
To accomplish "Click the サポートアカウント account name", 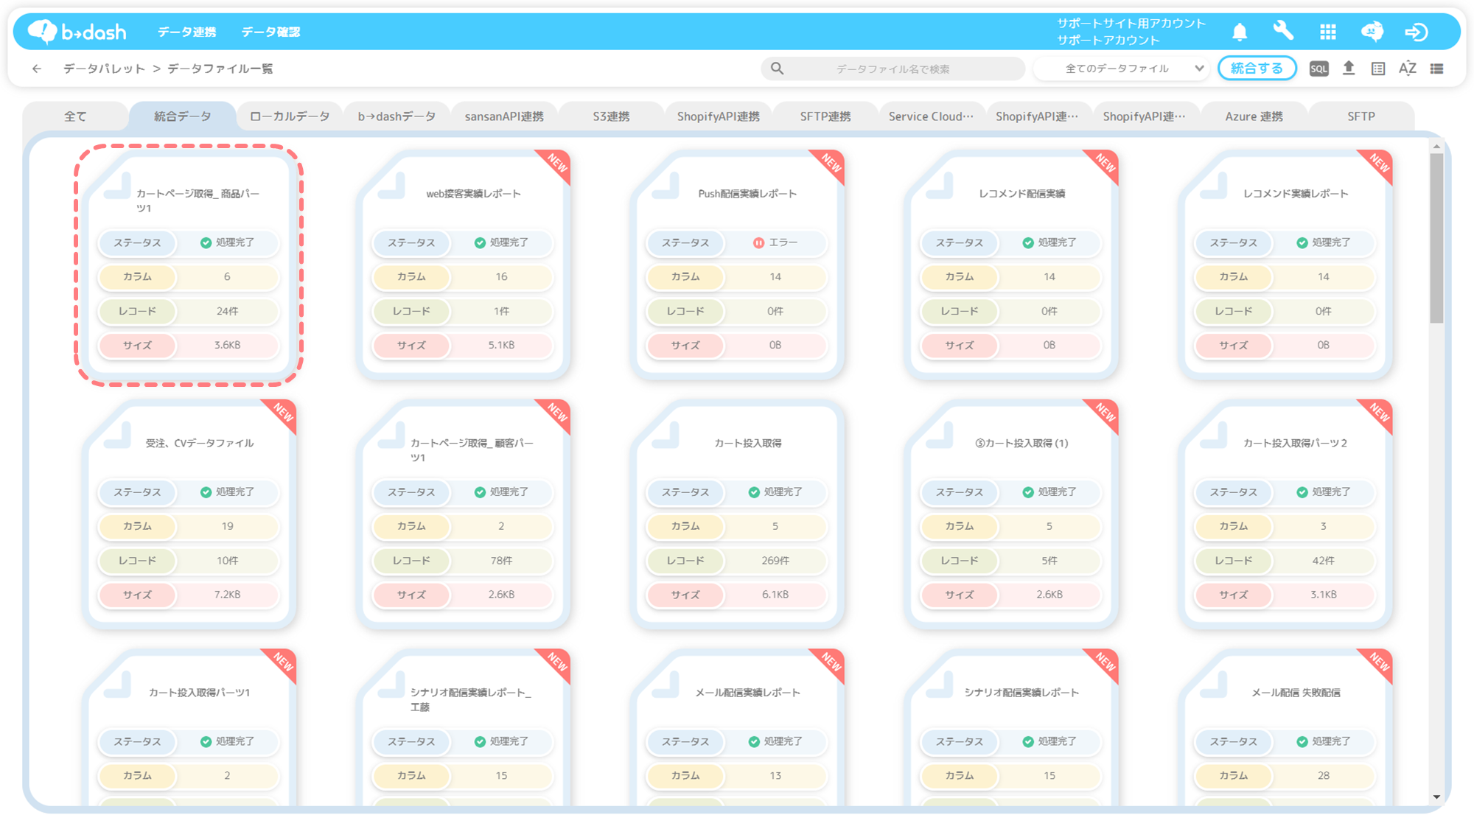I will (1108, 40).
